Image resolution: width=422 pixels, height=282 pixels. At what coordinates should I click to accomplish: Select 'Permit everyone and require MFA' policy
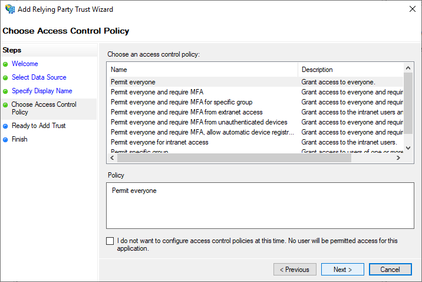[157, 92]
